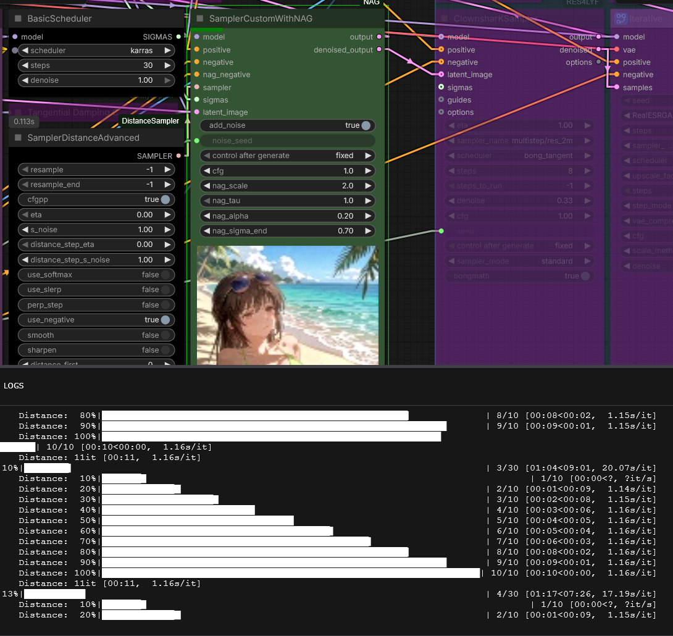The height and width of the screenshot is (636, 673).
Task: Toggle add_noise switch off
Action: pyautogui.click(x=366, y=125)
